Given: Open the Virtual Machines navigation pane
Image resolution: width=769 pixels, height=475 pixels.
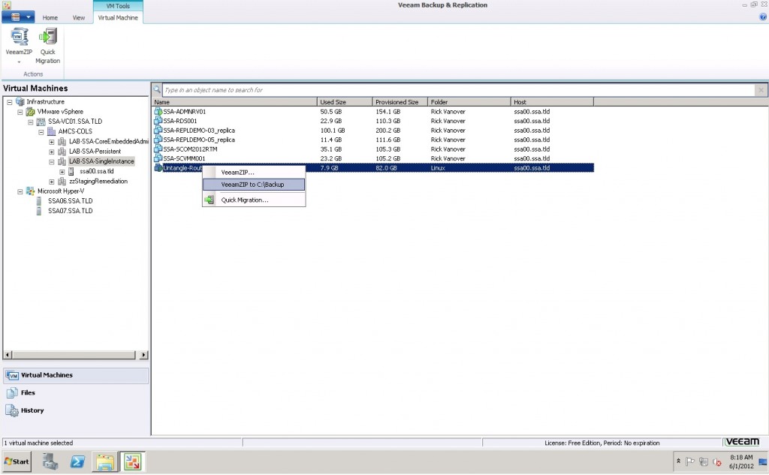Looking at the screenshot, I should point(76,375).
